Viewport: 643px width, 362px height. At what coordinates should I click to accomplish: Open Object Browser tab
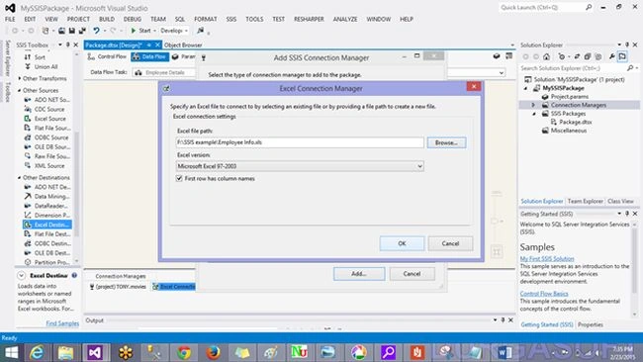[x=183, y=45]
